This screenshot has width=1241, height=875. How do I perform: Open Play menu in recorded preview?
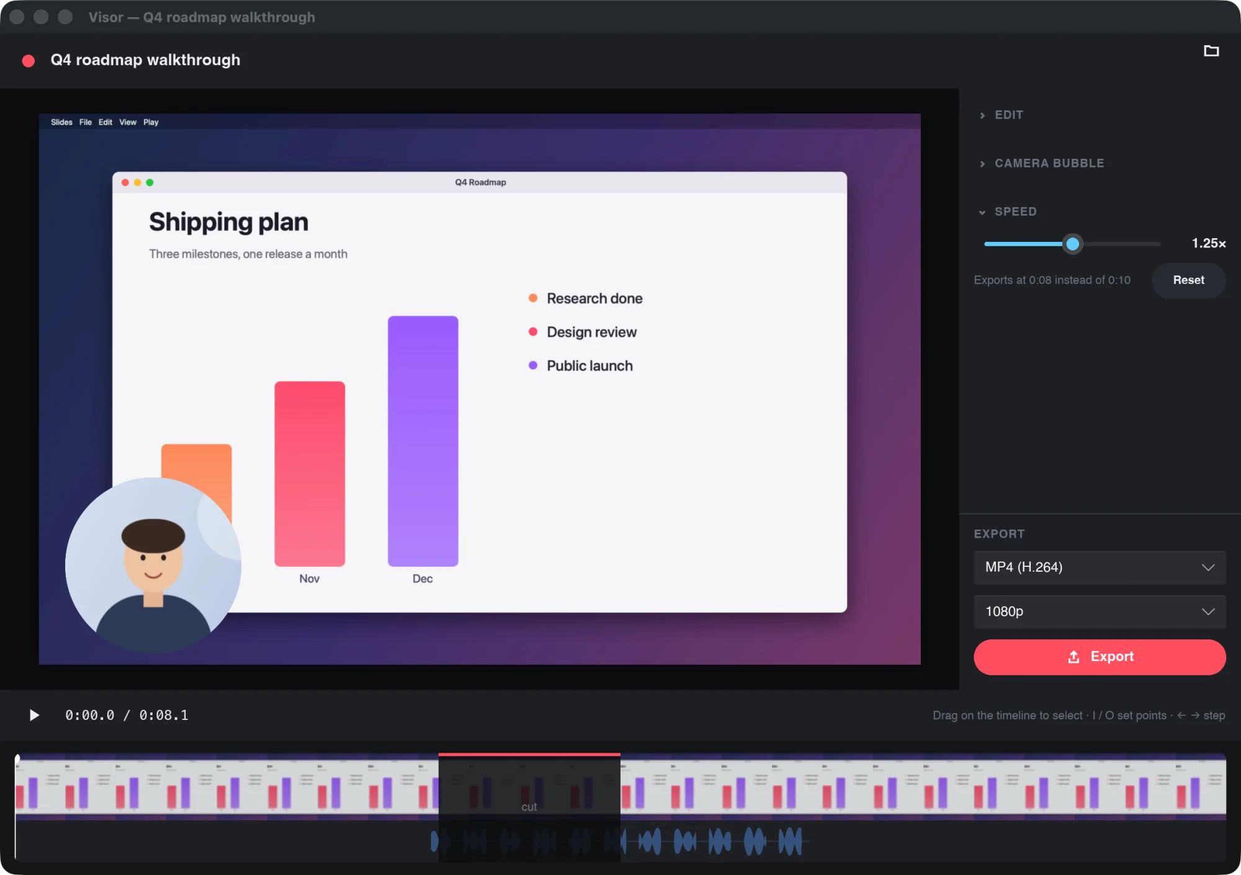[x=151, y=122]
